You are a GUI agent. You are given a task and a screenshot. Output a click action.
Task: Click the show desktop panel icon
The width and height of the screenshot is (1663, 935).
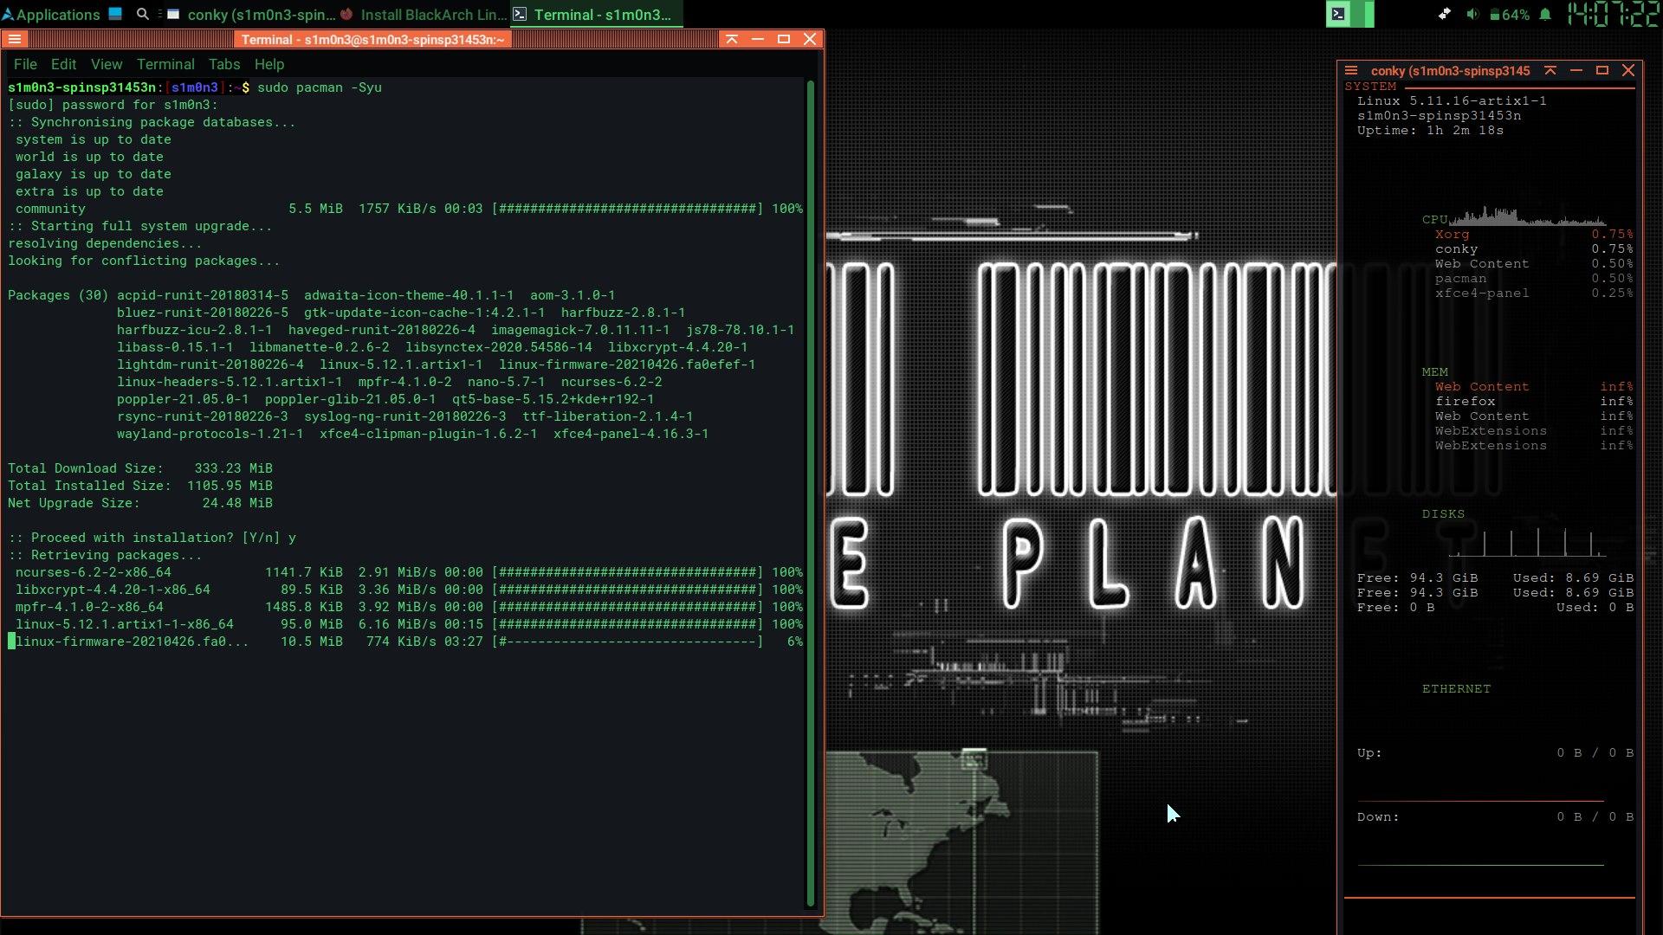pyautogui.click(x=115, y=14)
